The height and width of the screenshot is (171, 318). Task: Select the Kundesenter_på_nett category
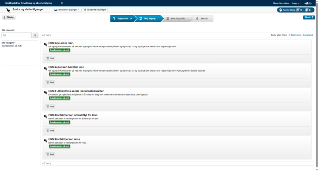pyautogui.click(x=12, y=46)
